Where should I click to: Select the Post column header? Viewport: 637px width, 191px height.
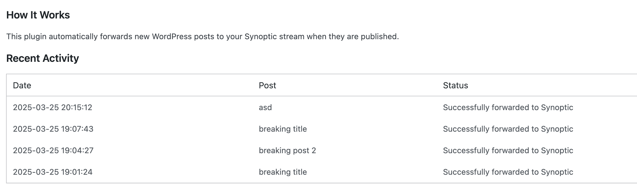pyautogui.click(x=267, y=85)
